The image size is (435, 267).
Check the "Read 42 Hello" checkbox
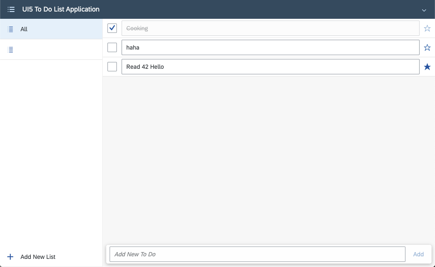112,66
